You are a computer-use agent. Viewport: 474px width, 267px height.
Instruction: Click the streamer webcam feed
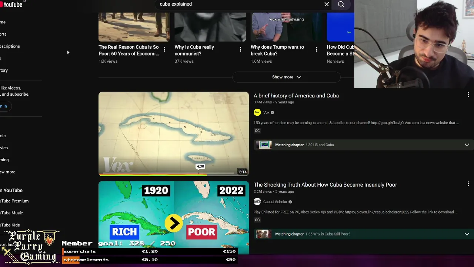point(414,44)
